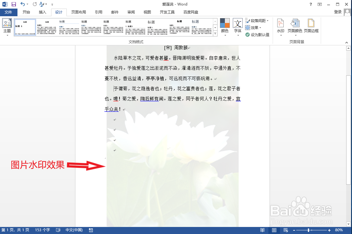This screenshot has height=234, width=352.
Task: Open the Themes (主题) button
Action: [x=7, y=27]
